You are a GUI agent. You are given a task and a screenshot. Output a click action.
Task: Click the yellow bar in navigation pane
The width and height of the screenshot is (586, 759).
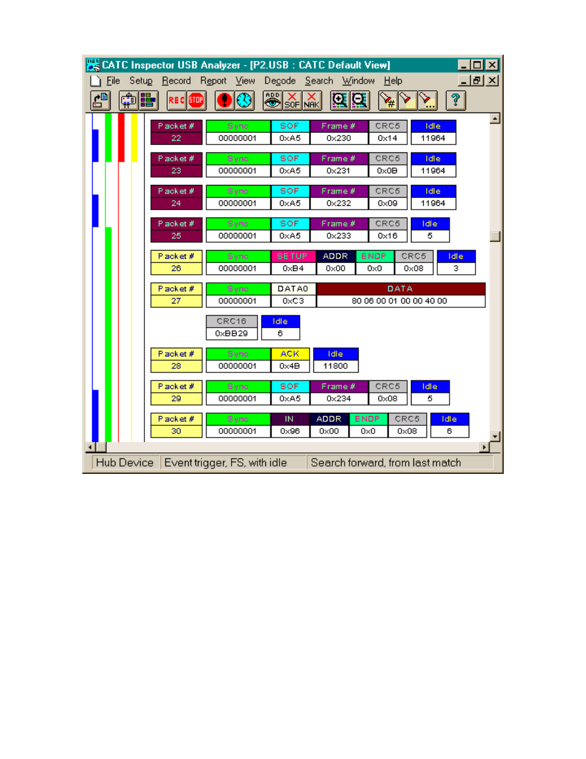(x=135, y=138)
